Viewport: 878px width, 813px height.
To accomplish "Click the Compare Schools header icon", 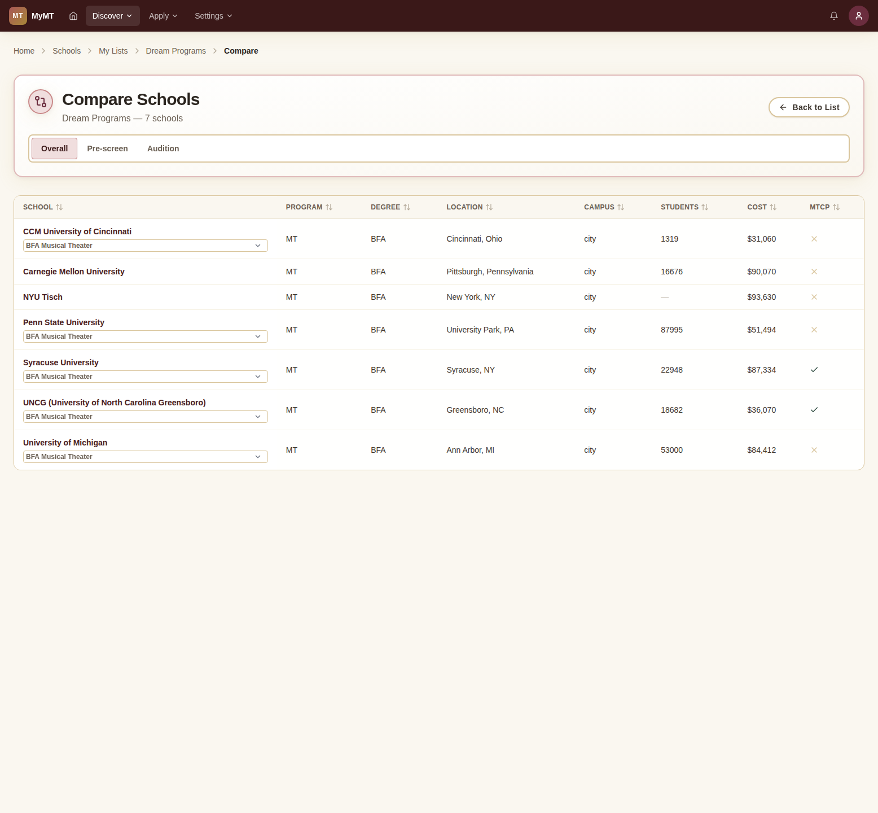I will point(41,102).
